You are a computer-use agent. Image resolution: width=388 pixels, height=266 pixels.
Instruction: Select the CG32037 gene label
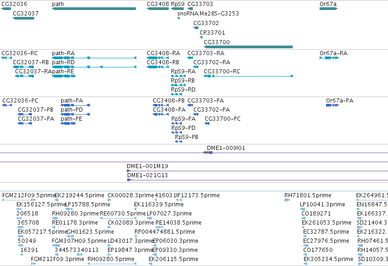26,14
